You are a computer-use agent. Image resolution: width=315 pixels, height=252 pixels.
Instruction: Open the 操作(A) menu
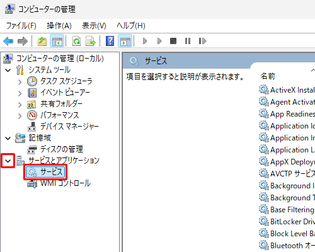(x=59, y=26)
